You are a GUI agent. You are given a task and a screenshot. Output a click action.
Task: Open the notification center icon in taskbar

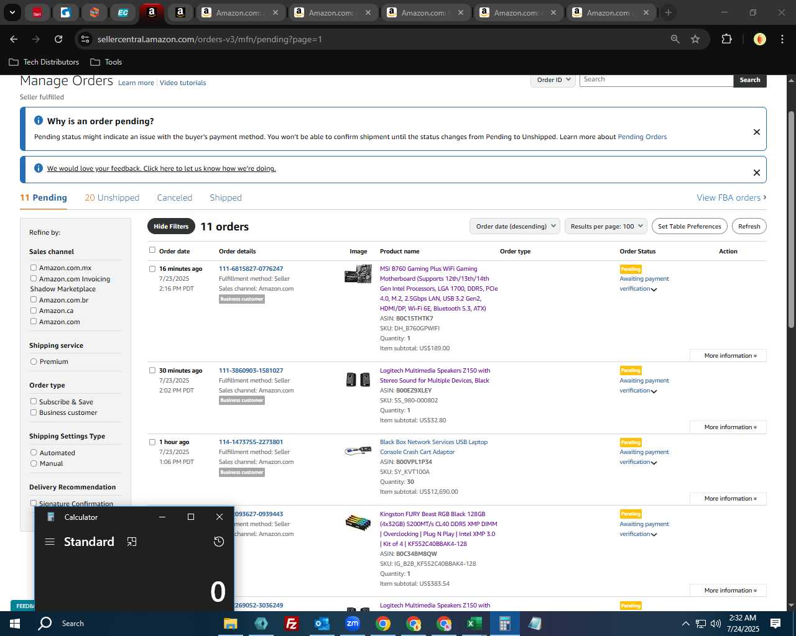(x=775, y=624)
